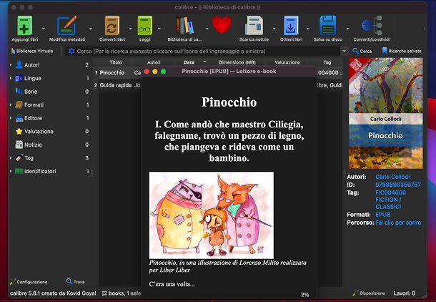Click the Autori person icon in sidebar
The image size is (436, 302).
[x=19, y=65]
